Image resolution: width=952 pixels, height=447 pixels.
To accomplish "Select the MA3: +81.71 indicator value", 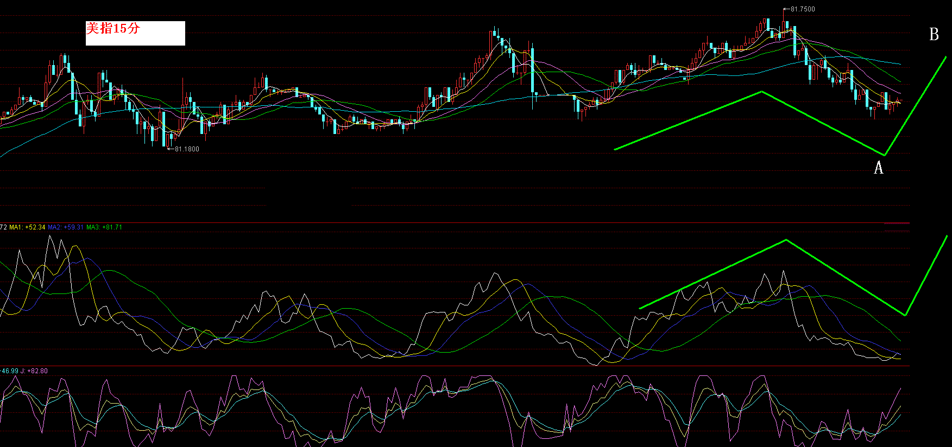I will click(104, 227).
